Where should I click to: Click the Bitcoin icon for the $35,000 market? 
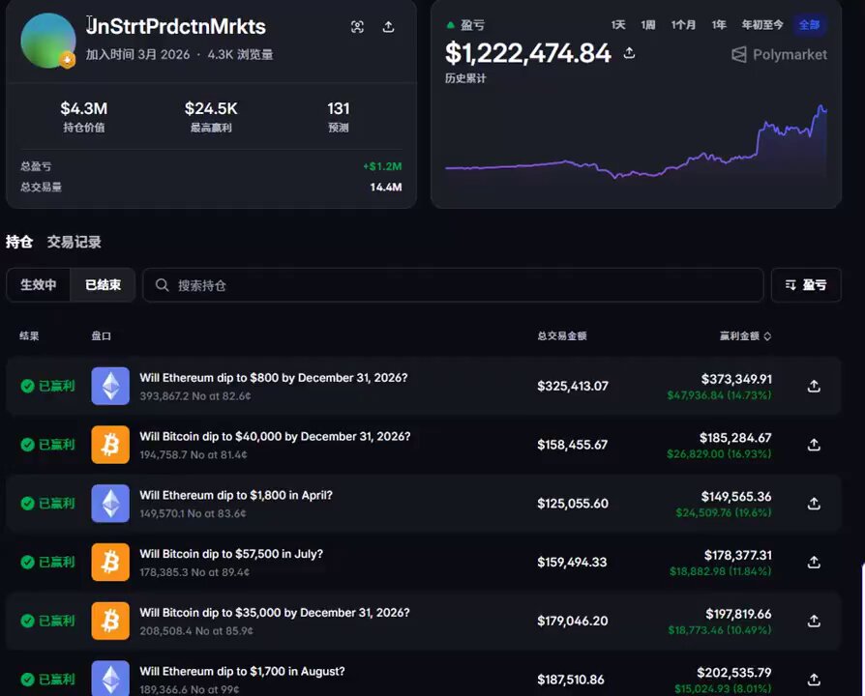coord(110,621)
